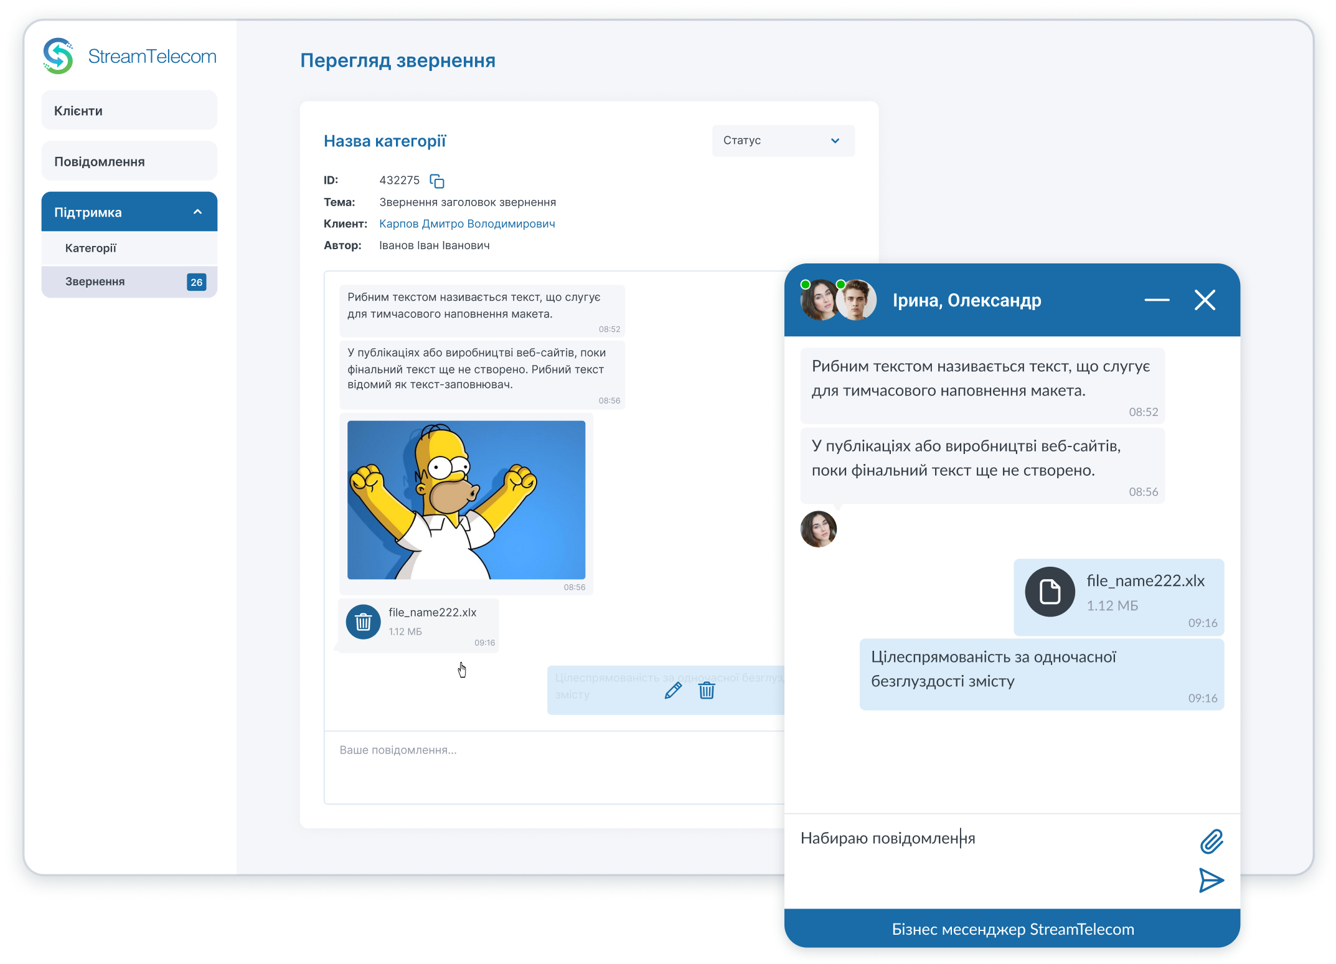Go to Повідомлення section
This screenshot has height=964, width=1336.
tap(129, 162)
